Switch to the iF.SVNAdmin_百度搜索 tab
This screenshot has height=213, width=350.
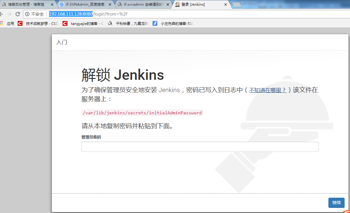click(85, 4)
